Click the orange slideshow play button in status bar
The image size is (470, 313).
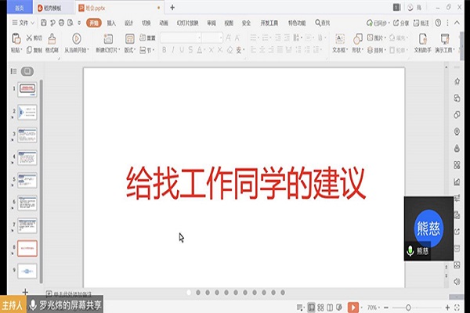tap(353, 307)
